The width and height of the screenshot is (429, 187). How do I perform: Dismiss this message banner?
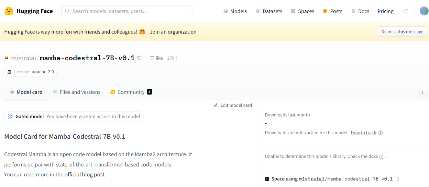pos(402,32)
